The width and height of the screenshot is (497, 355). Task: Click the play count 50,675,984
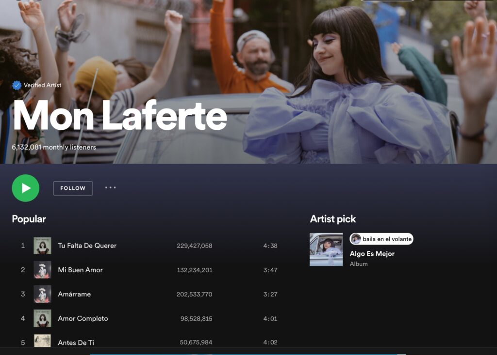click(x=196, y=342)
